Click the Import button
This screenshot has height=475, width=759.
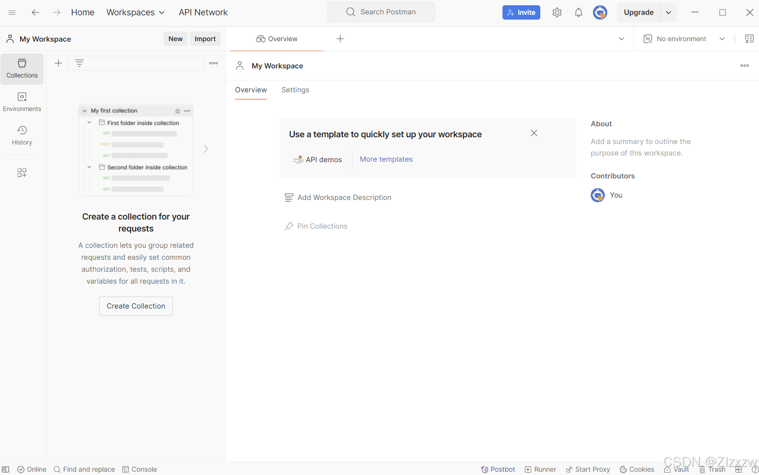click(x=205, y=39)
